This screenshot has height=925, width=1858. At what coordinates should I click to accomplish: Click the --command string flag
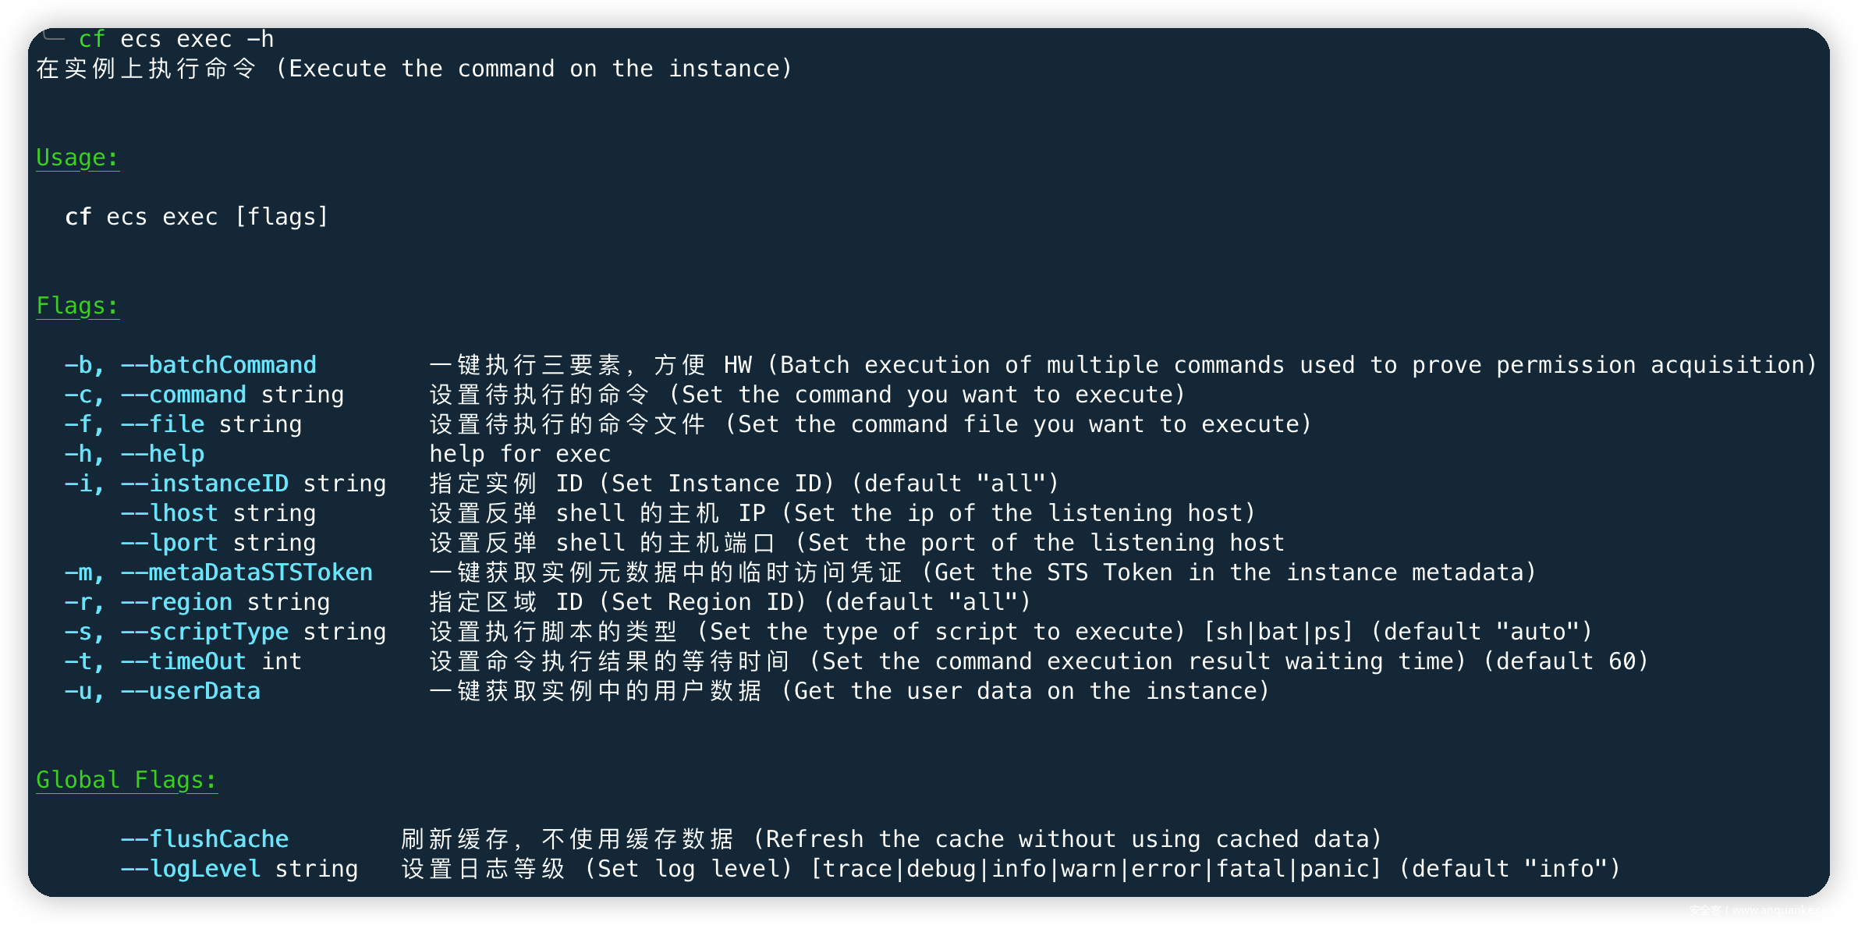[232, 395]
